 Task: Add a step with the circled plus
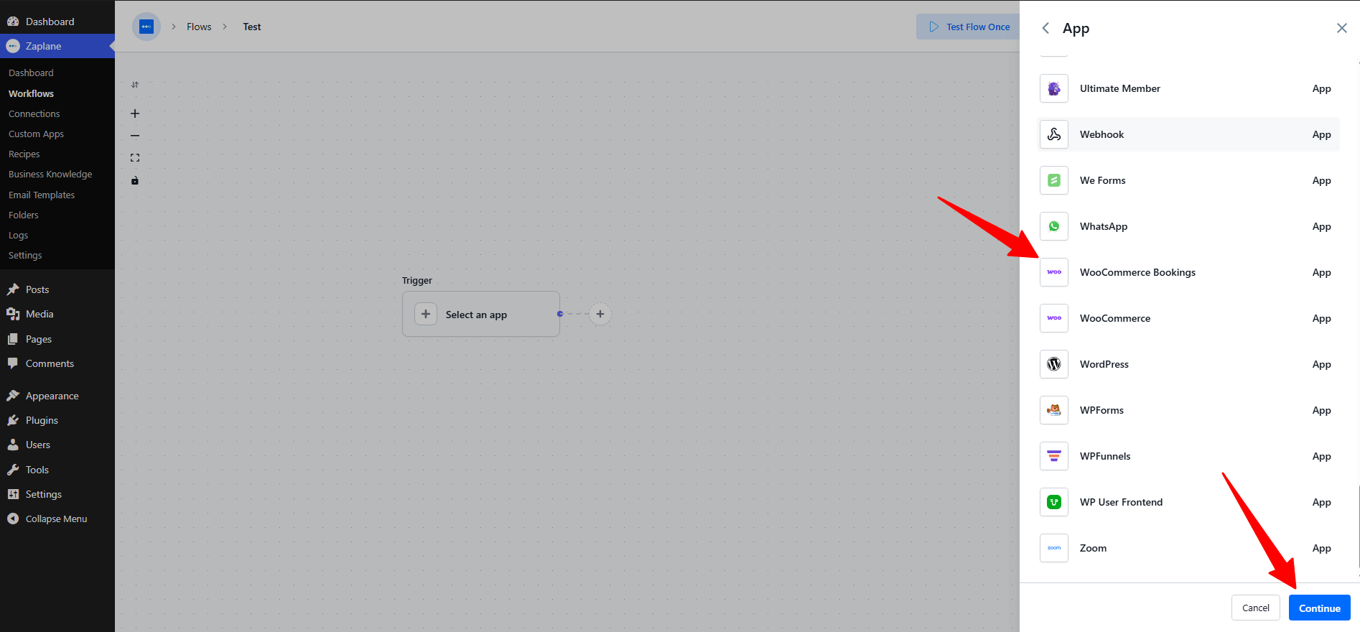600,314
